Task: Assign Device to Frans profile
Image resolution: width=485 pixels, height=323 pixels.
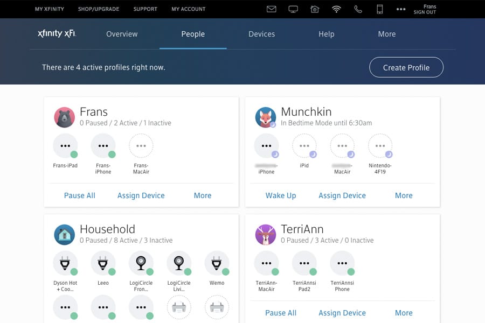Action: pyautogui.click(x=141, y=195)
